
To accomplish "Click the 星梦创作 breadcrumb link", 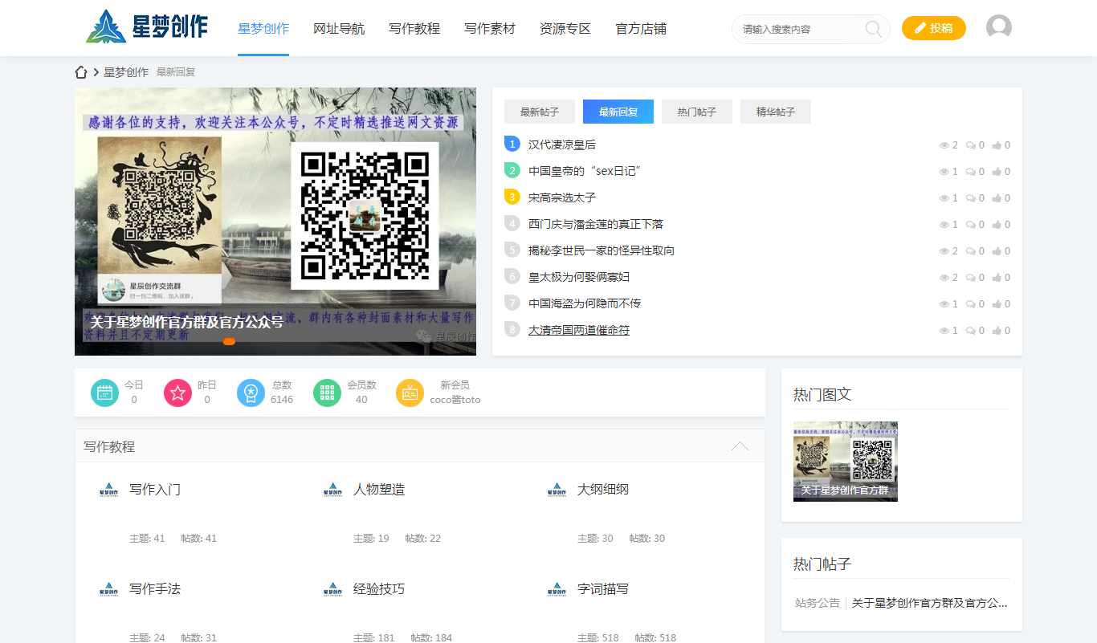I will [x=126, y=72].
